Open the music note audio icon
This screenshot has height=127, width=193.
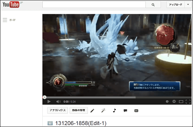tap(114, 110)
